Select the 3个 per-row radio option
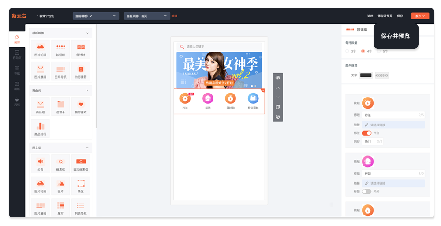 [348, 51]
